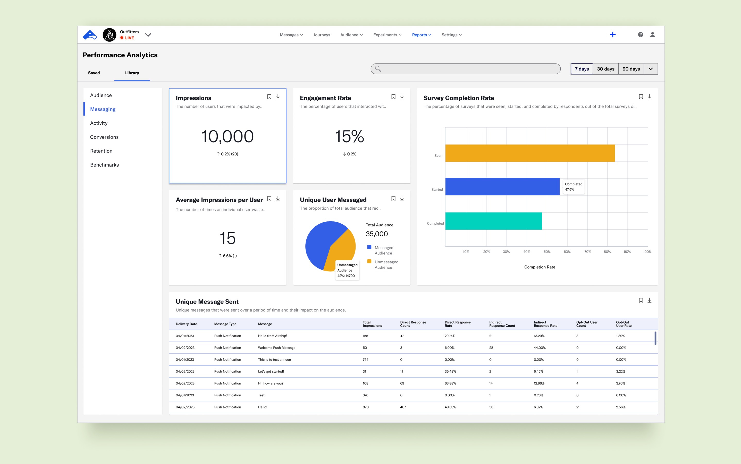The image size is (741, 464).
Task: Download Unique User Messaged data
Action: click(402, 199)
